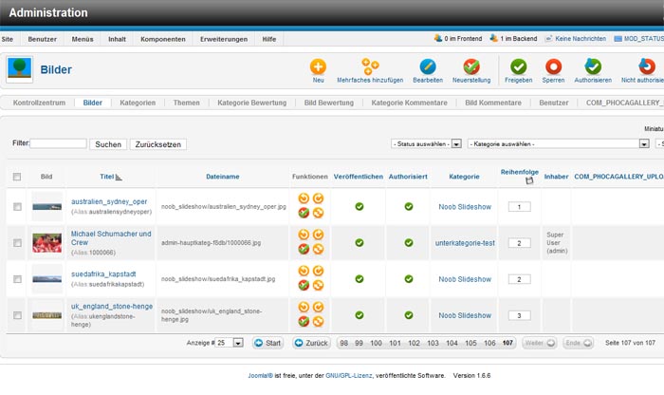
Task: Toggle published status of suedafrika_kapstadt
Action: click(x=359, y=279)
